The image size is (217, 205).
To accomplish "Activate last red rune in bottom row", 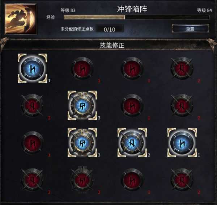I will point(182,180).
